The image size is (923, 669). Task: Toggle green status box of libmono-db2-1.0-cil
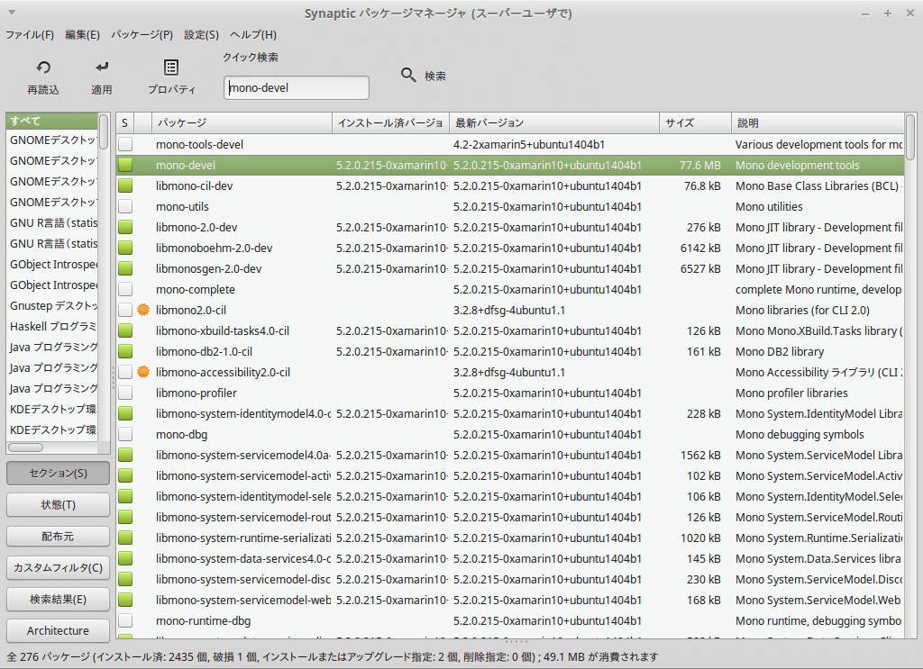124,351
